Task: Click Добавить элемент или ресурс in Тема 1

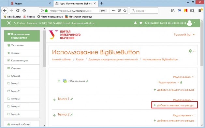Action: point(174,105)
